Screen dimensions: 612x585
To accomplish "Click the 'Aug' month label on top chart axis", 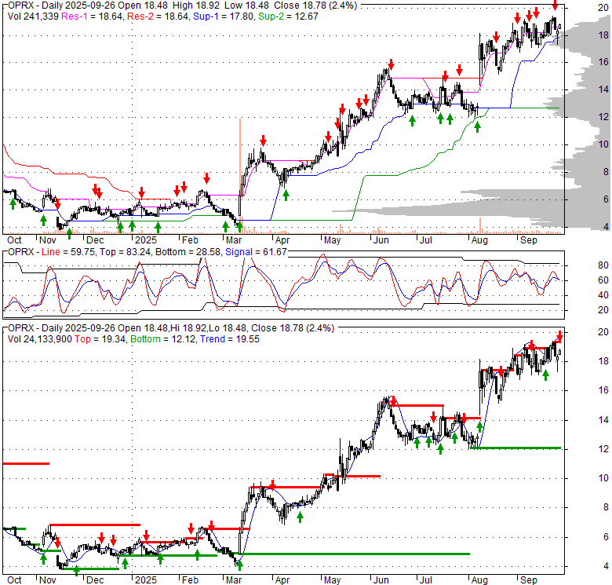I will [479, 240].
